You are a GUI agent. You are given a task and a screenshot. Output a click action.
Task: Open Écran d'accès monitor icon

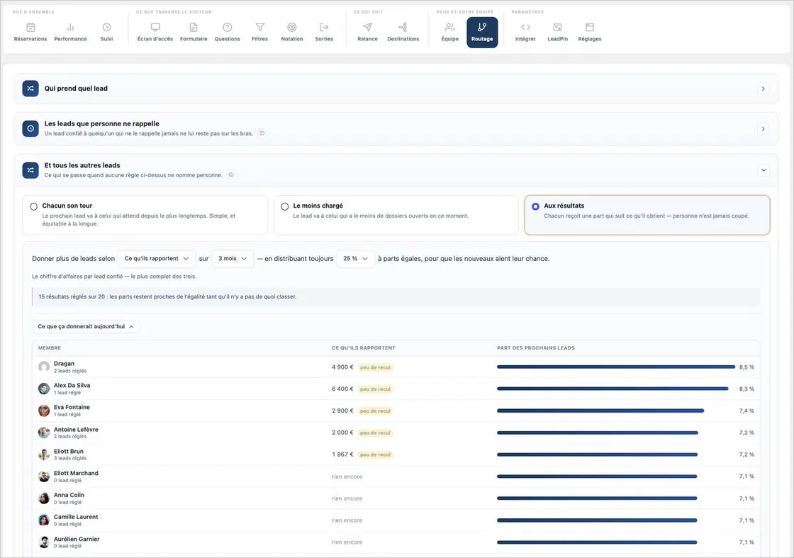tap(155, 28)
